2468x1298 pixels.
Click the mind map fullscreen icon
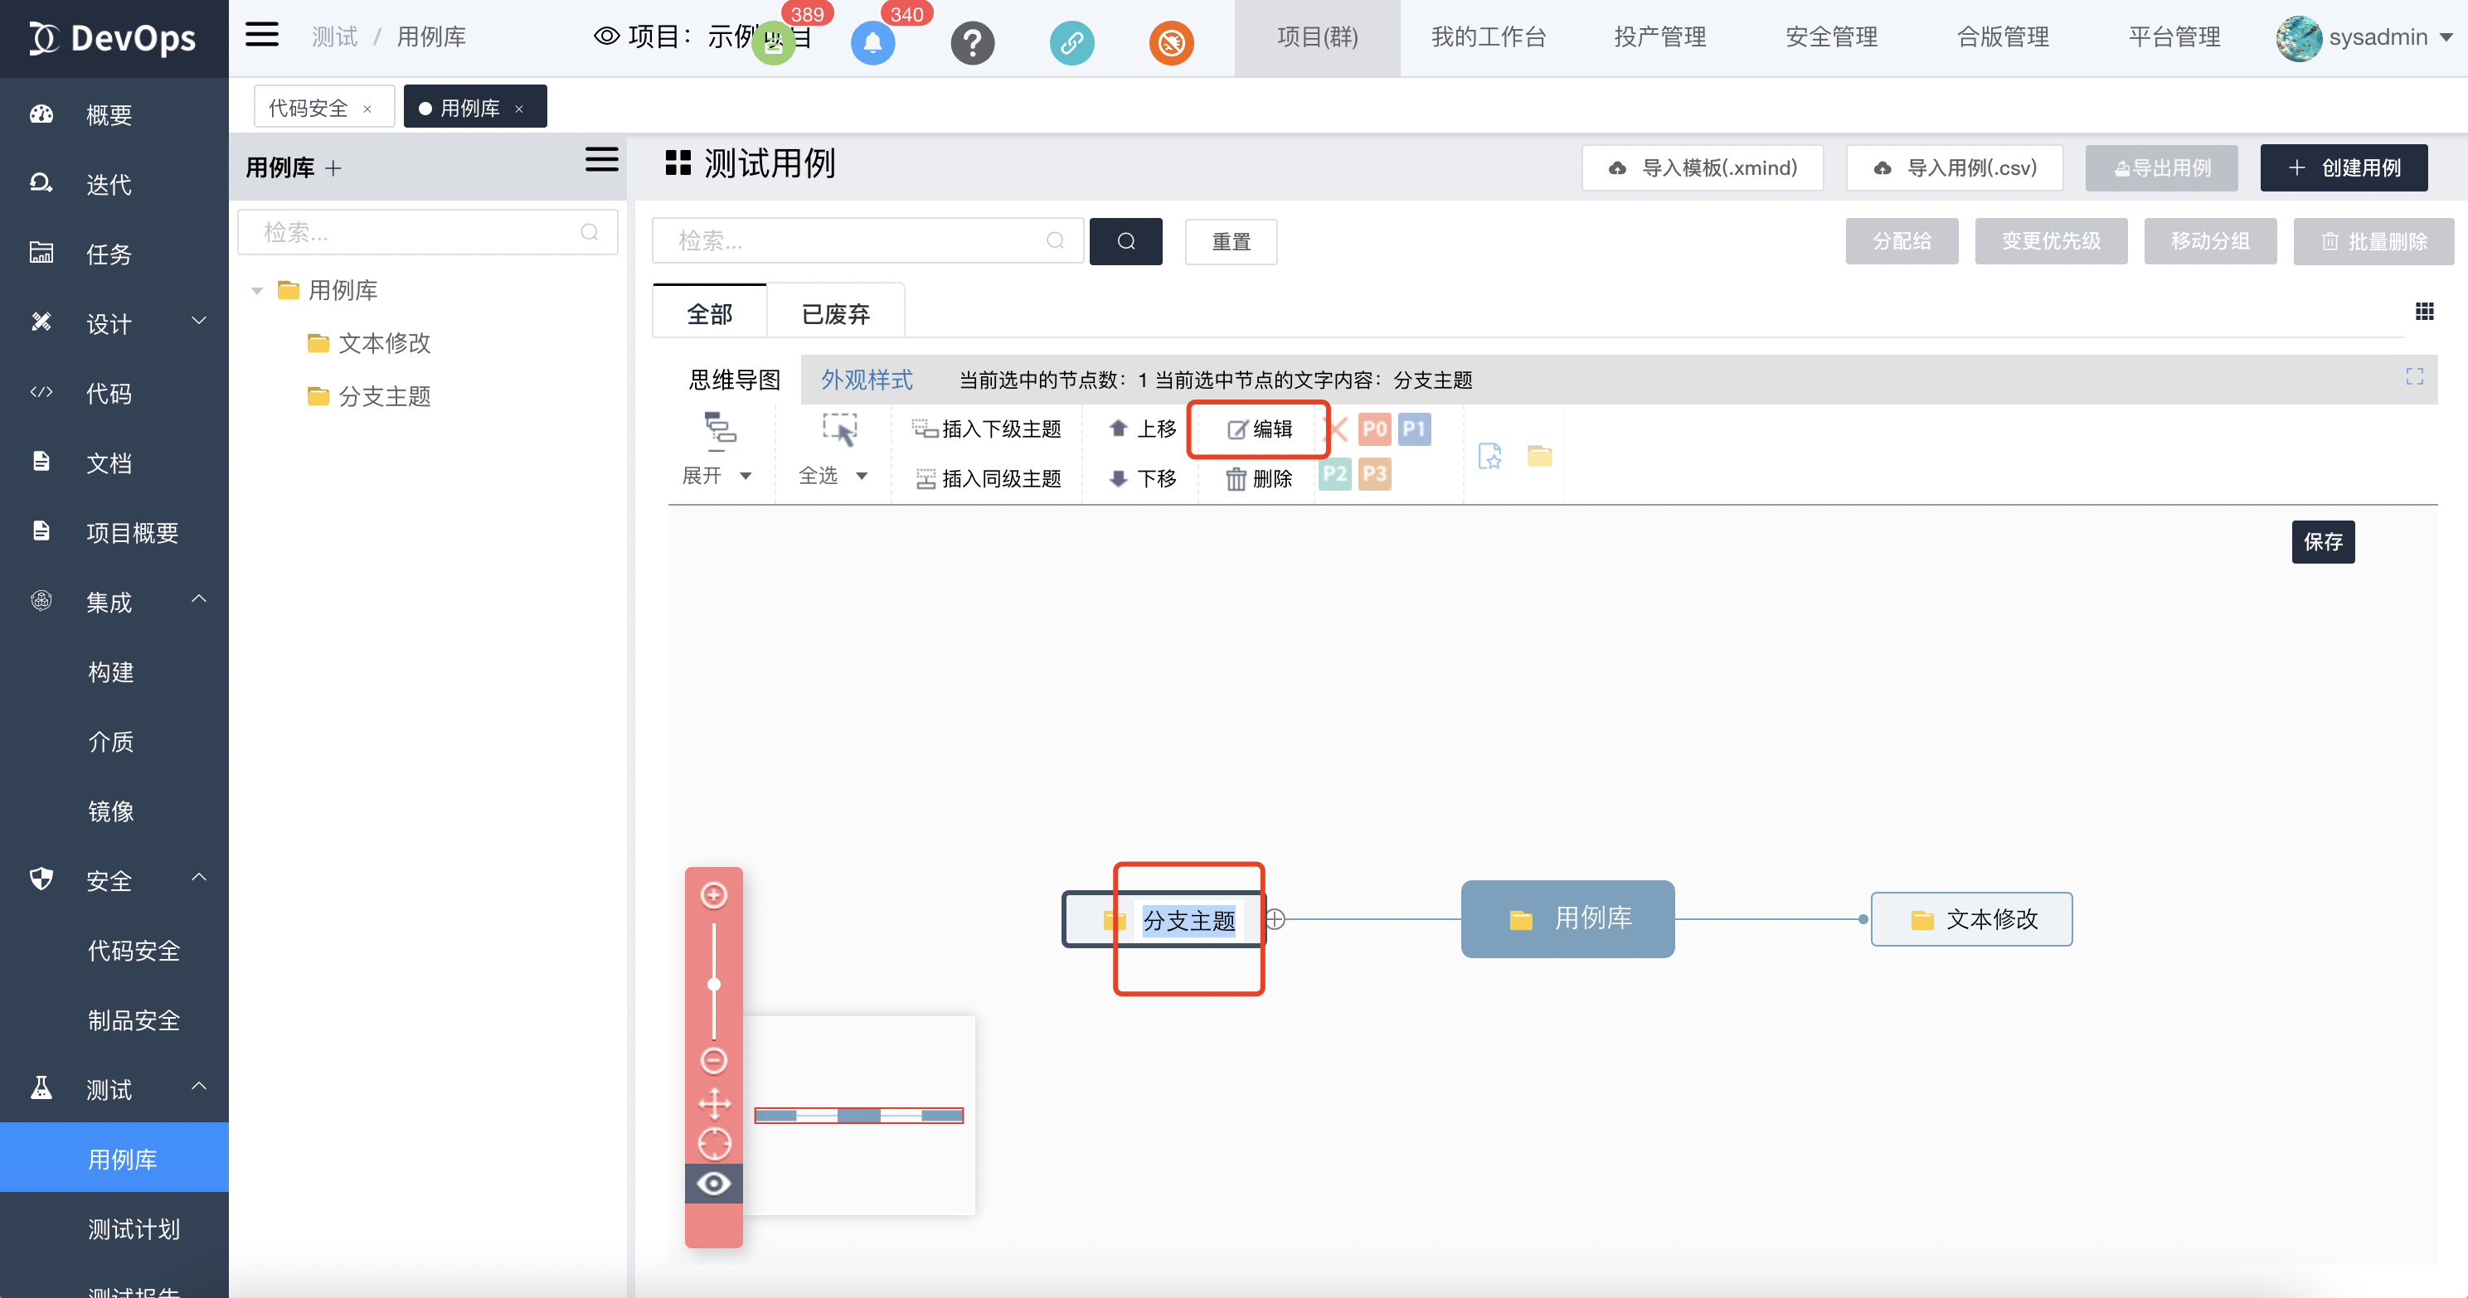pyautogui.click(x=2414, y=377)
